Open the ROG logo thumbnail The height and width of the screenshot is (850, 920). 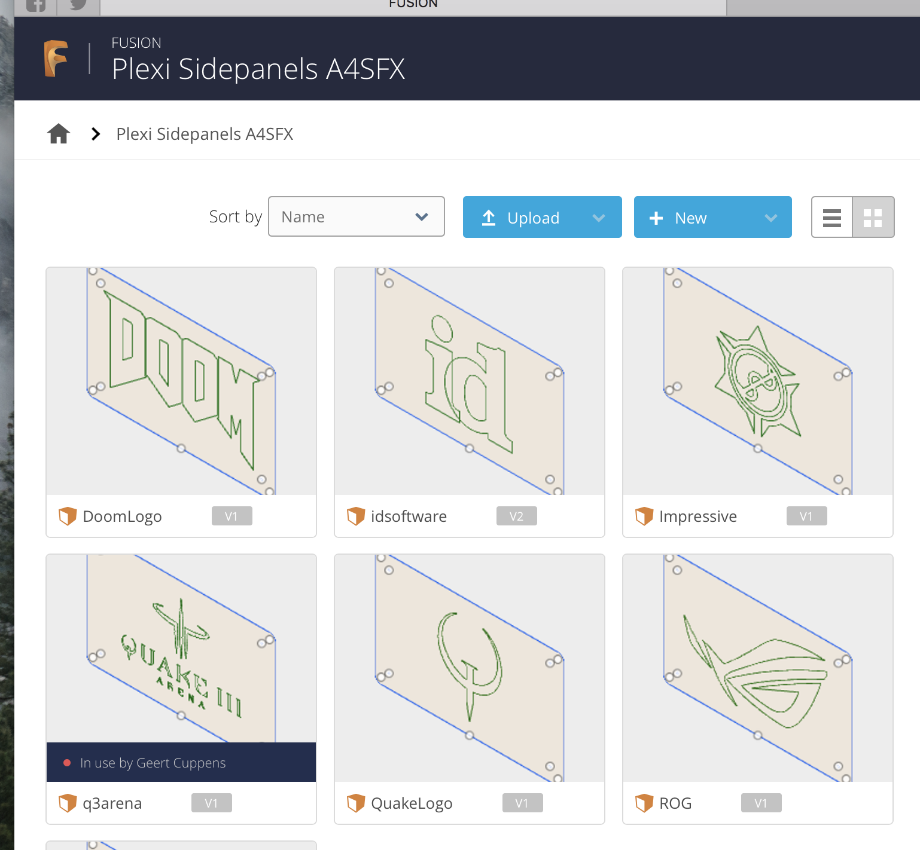(758, 668)
